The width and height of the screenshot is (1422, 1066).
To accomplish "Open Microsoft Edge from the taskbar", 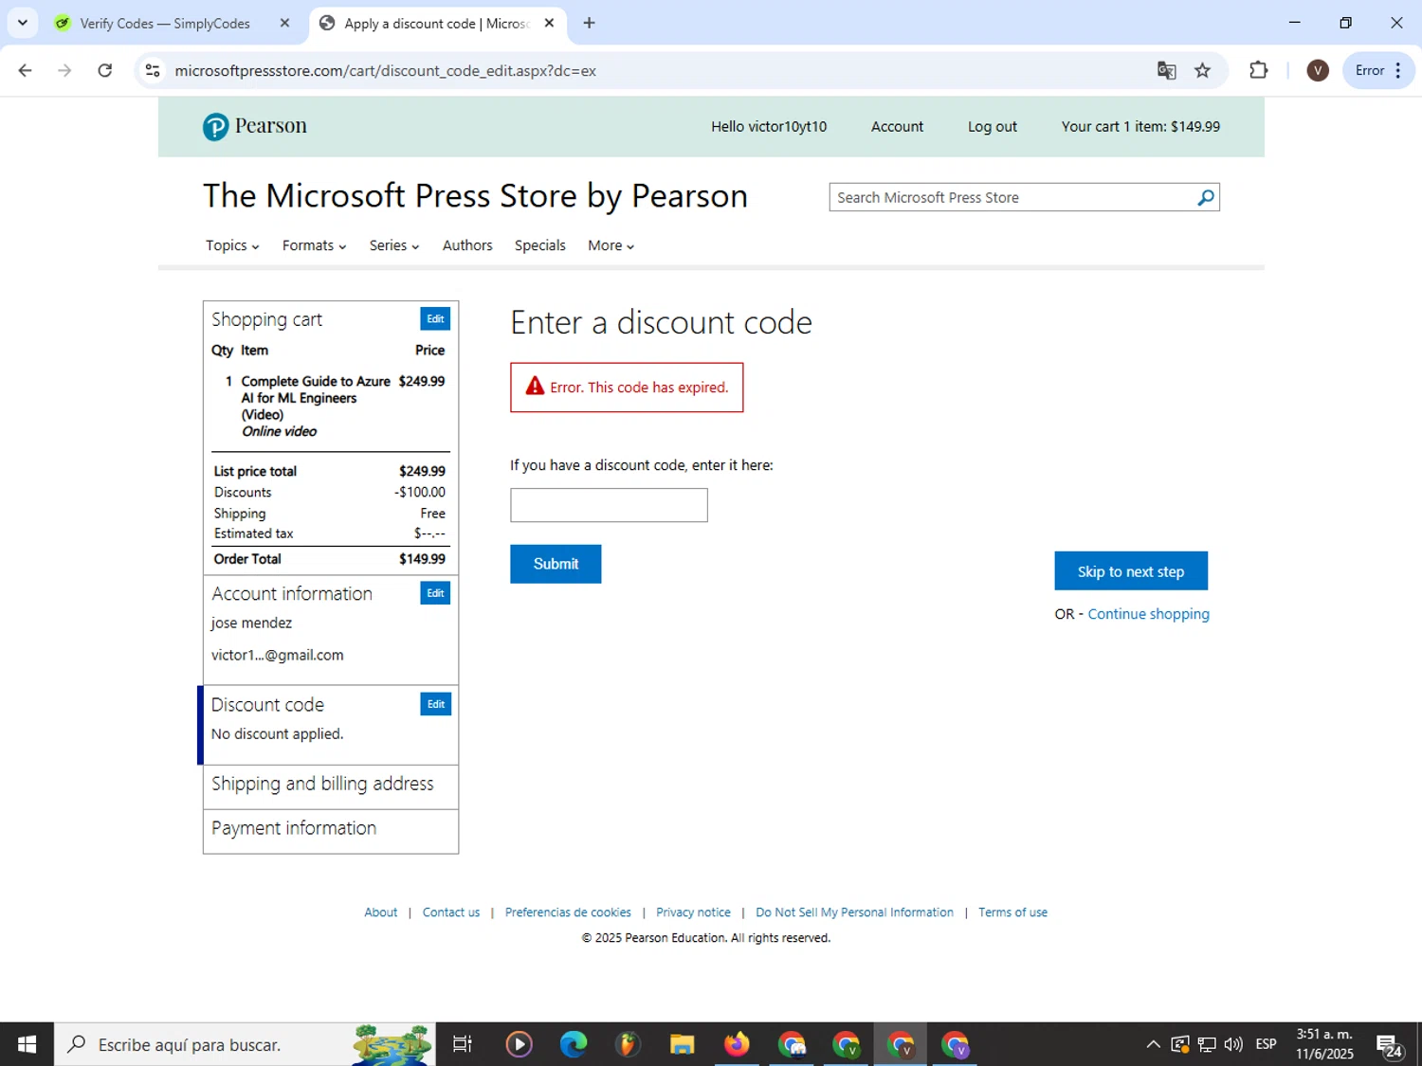I will tap(573, 1044).
